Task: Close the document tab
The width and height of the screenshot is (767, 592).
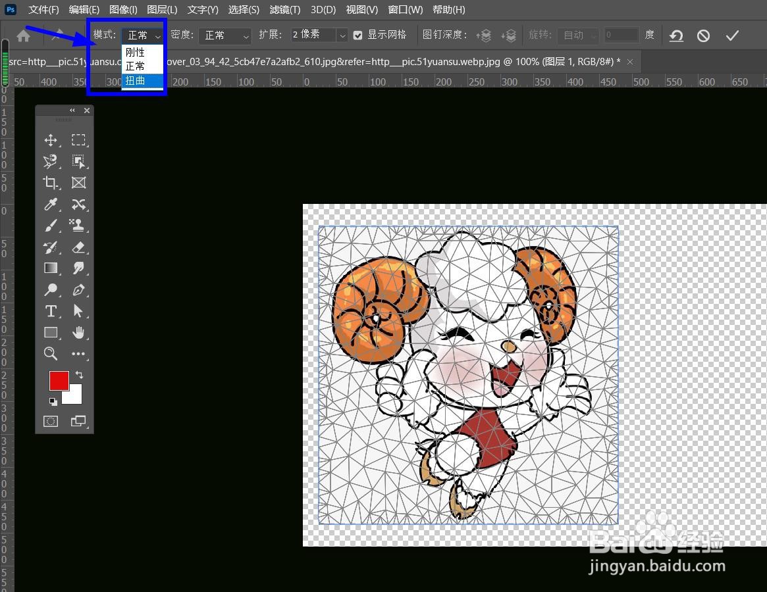Action: 630,62
